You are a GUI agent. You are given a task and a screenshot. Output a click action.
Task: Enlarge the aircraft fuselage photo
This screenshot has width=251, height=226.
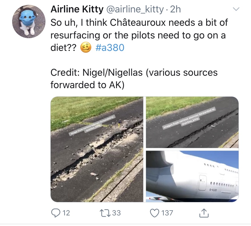(x=192, y=176)
